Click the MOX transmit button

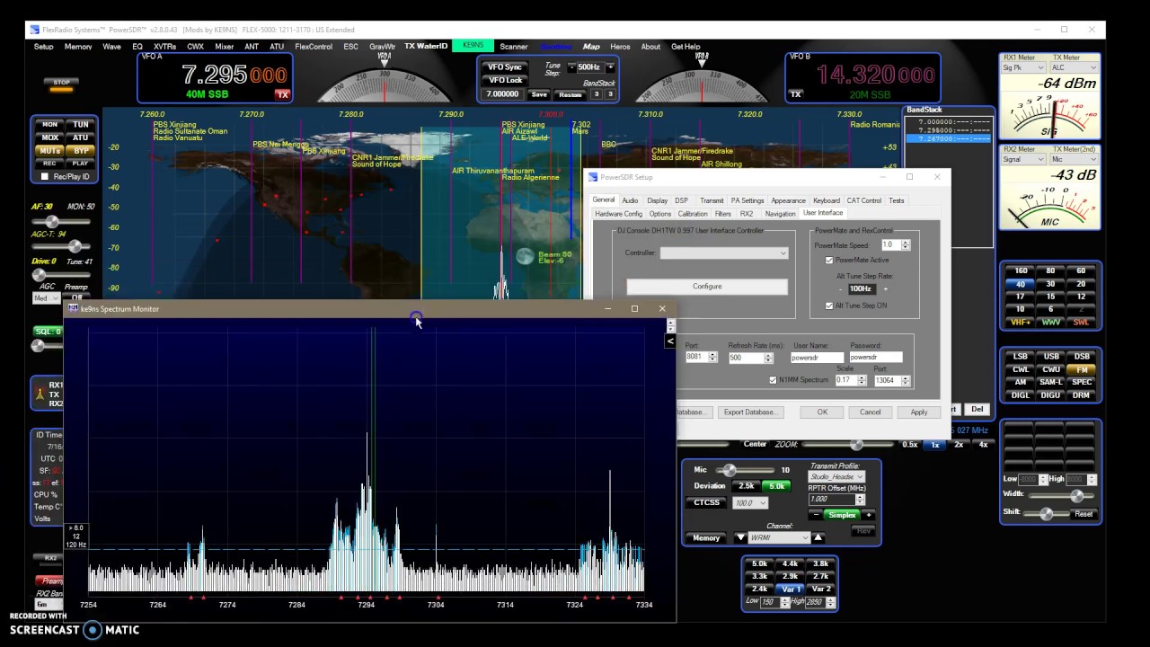coord(50,137)
